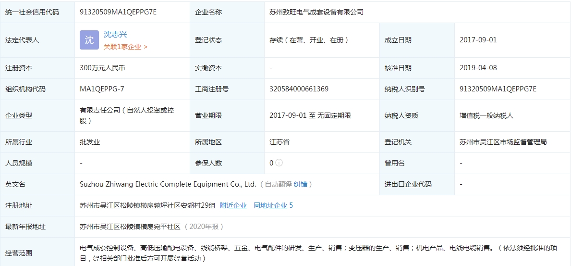This screenshot has width=571, height=266.
Task: Click registration authority 苏州市吴江区市场监督管理局
Action: tap(503, 142)
